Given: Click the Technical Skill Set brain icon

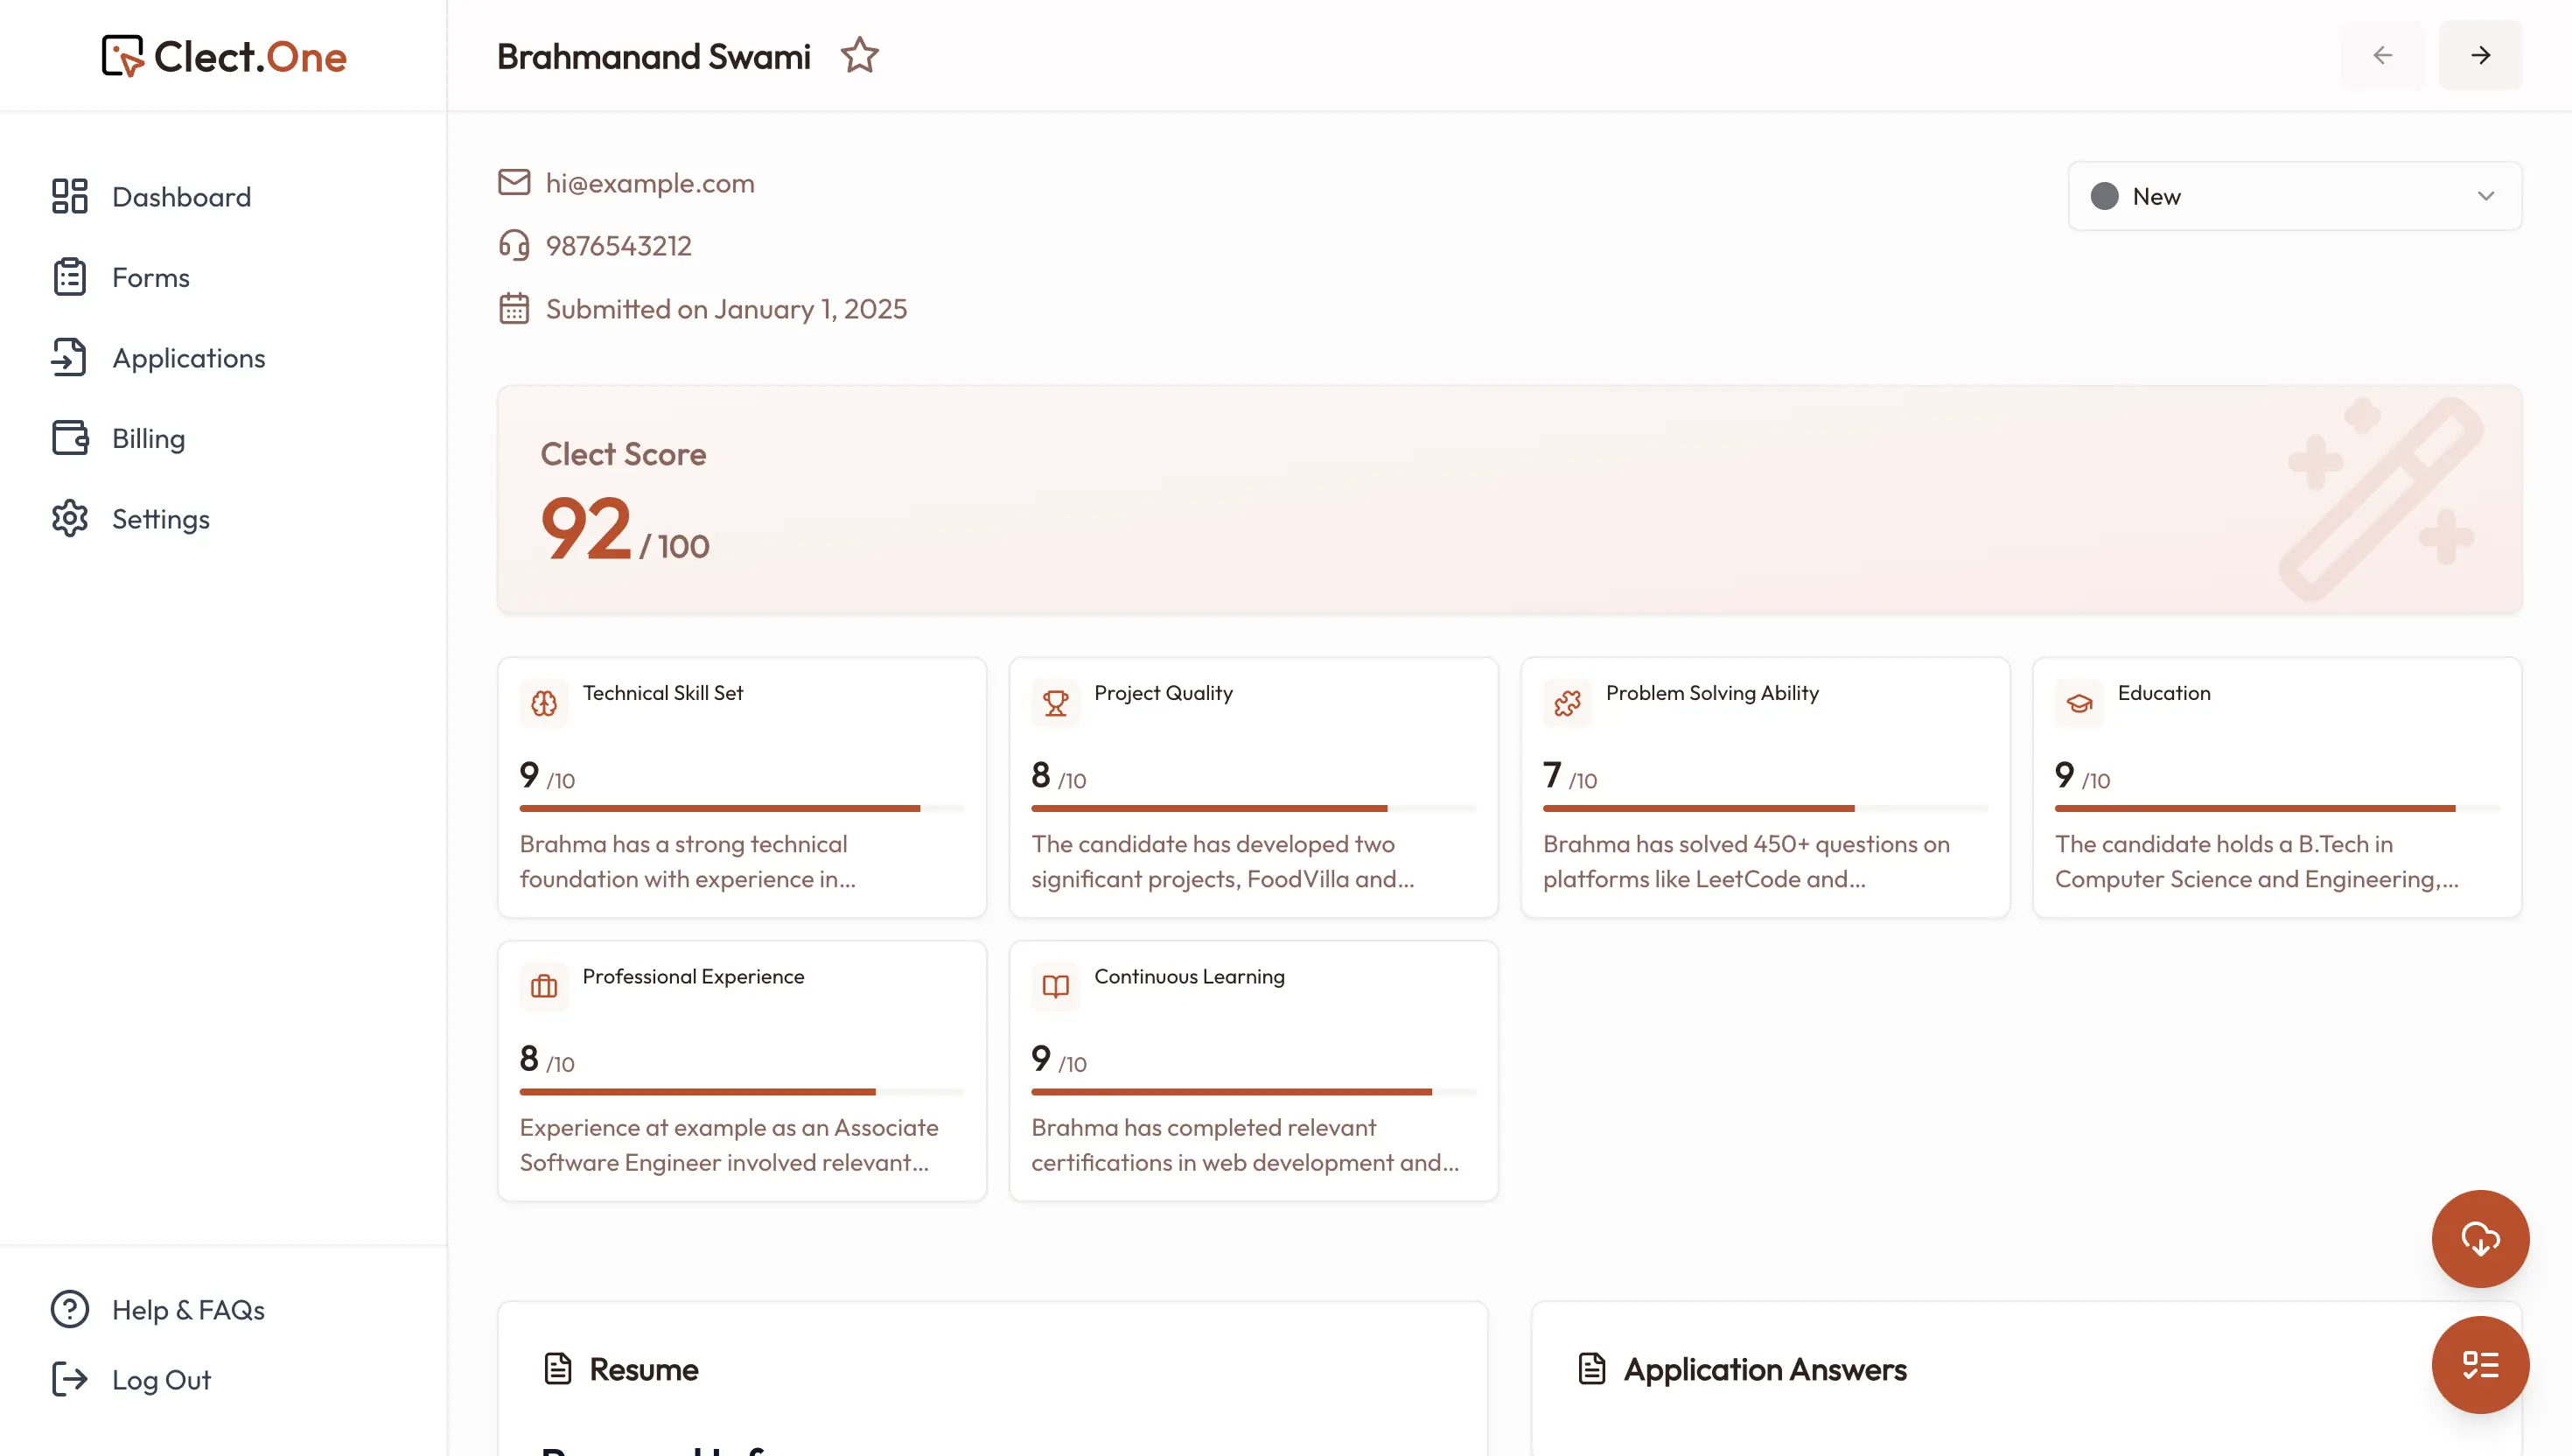Looking at the screenshot, I should [544, 703].
